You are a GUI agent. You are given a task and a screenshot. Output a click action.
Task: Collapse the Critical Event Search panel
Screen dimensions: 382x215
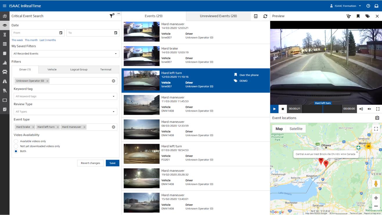tap(119, 14)
